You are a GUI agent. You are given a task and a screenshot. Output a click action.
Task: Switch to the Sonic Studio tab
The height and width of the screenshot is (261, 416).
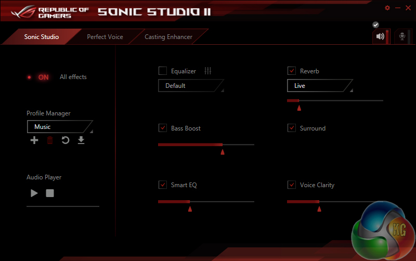click(42, 37)
